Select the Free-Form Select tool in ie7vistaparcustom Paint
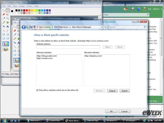This screenshot has width=164, height=123. (x=4, y=11)
